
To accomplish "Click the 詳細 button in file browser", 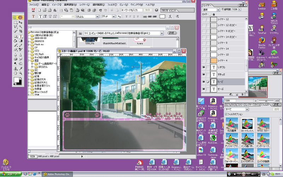I will (x=172, y=33).
